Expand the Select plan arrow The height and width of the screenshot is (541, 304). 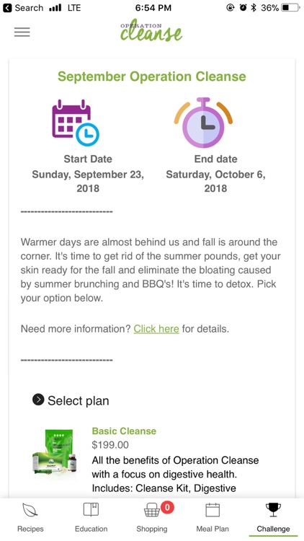(38, 400)
